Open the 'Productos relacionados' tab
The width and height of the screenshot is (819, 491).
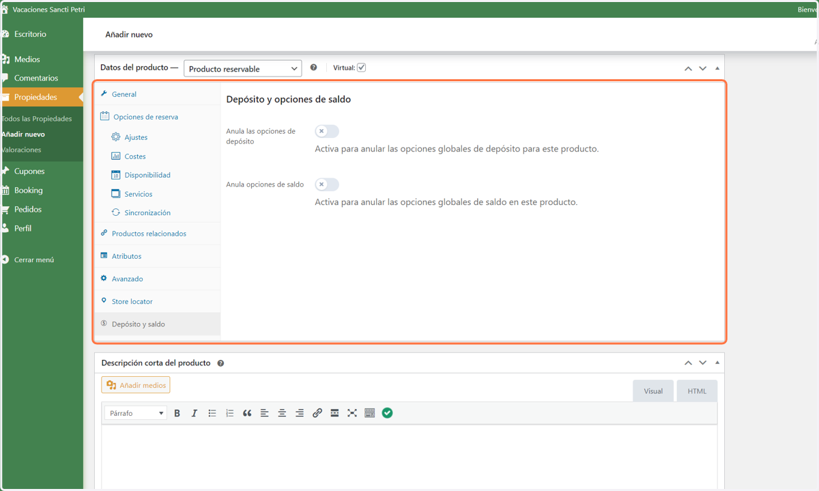157,234
